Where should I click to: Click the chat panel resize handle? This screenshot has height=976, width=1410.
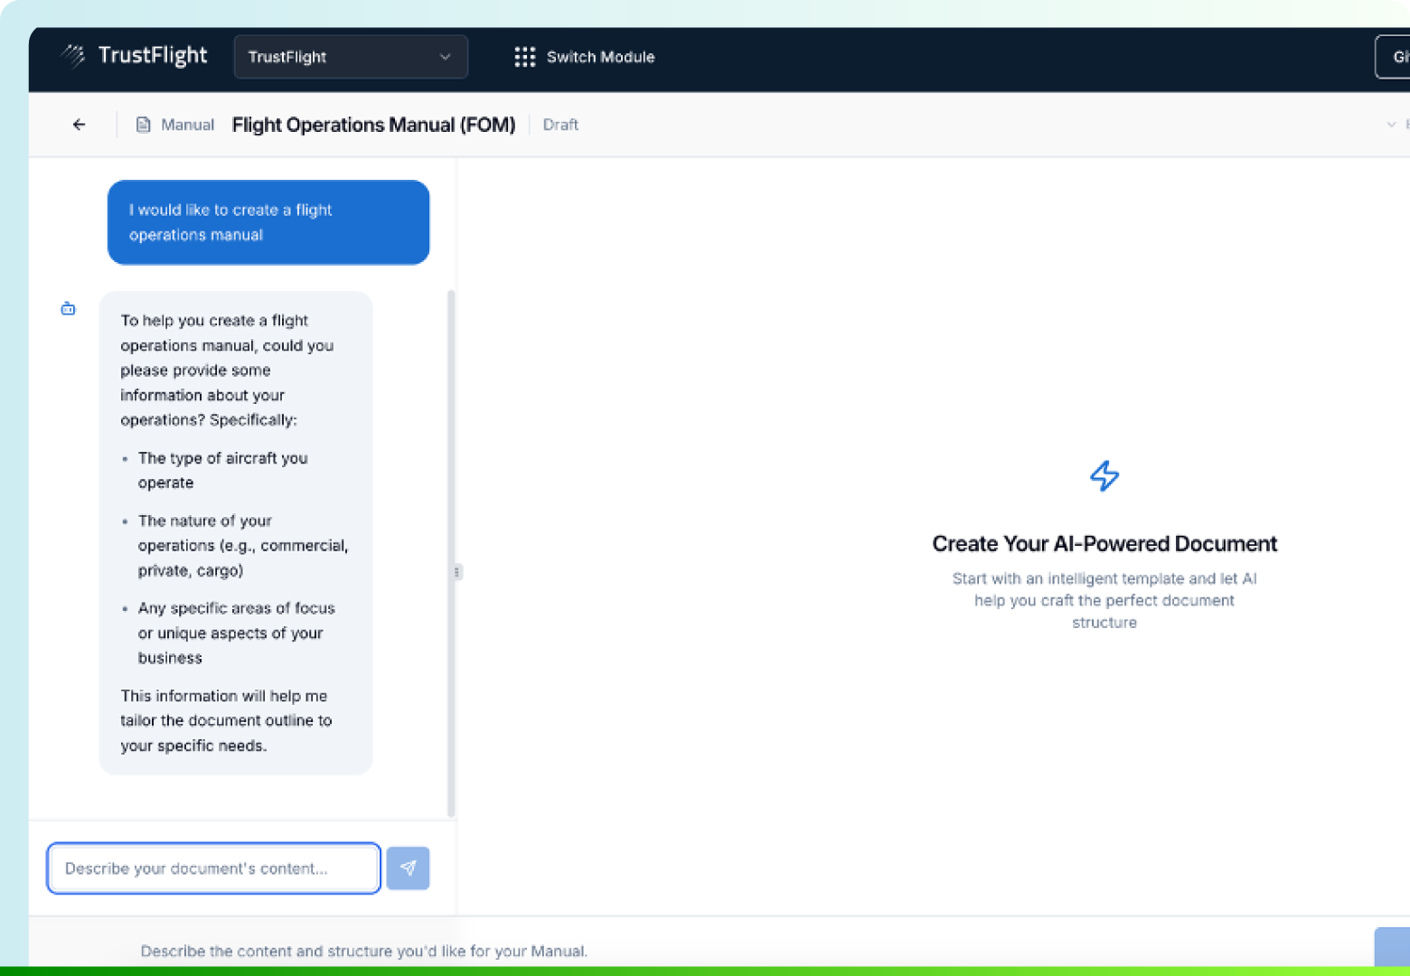[457, 572]
